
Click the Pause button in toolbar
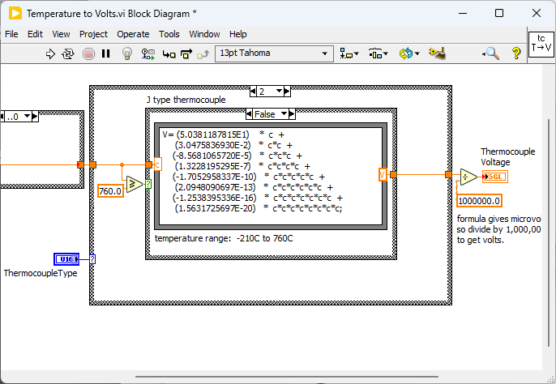pos(105,53)
